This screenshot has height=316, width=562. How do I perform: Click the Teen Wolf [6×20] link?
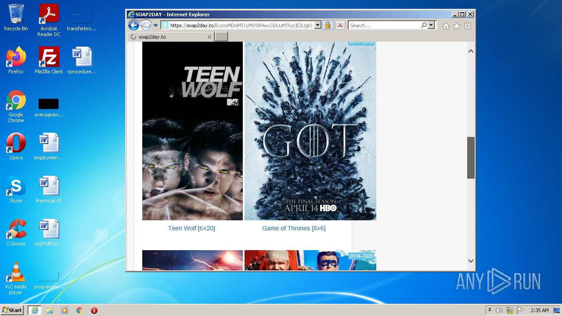coord(191,228)
